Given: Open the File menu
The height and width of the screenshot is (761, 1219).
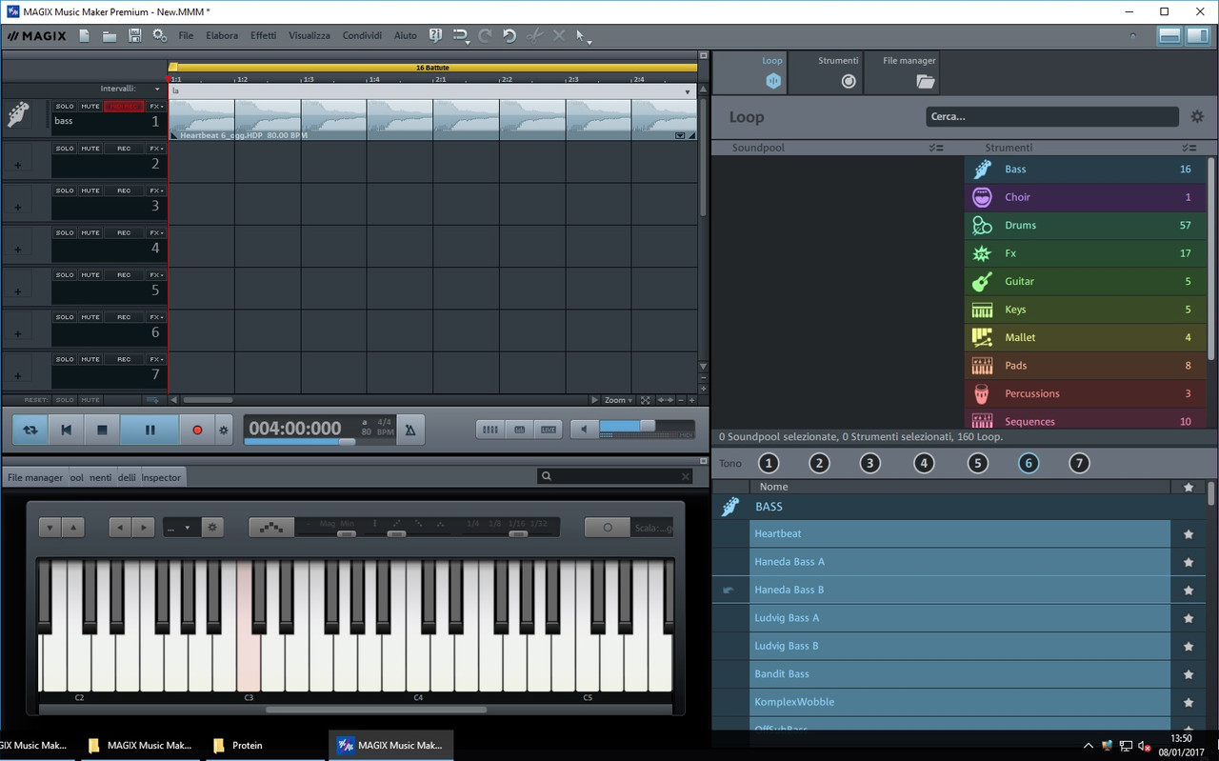Looking at the screenshot, I should pyautogui.click(x=186, y=35).
